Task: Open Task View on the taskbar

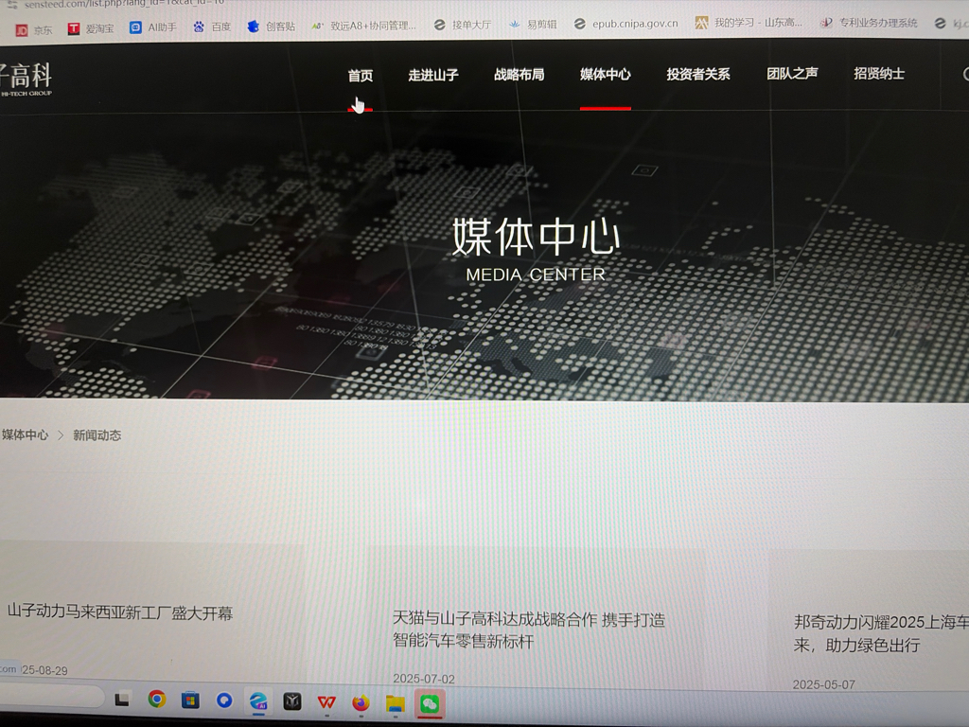Action: 122,699
